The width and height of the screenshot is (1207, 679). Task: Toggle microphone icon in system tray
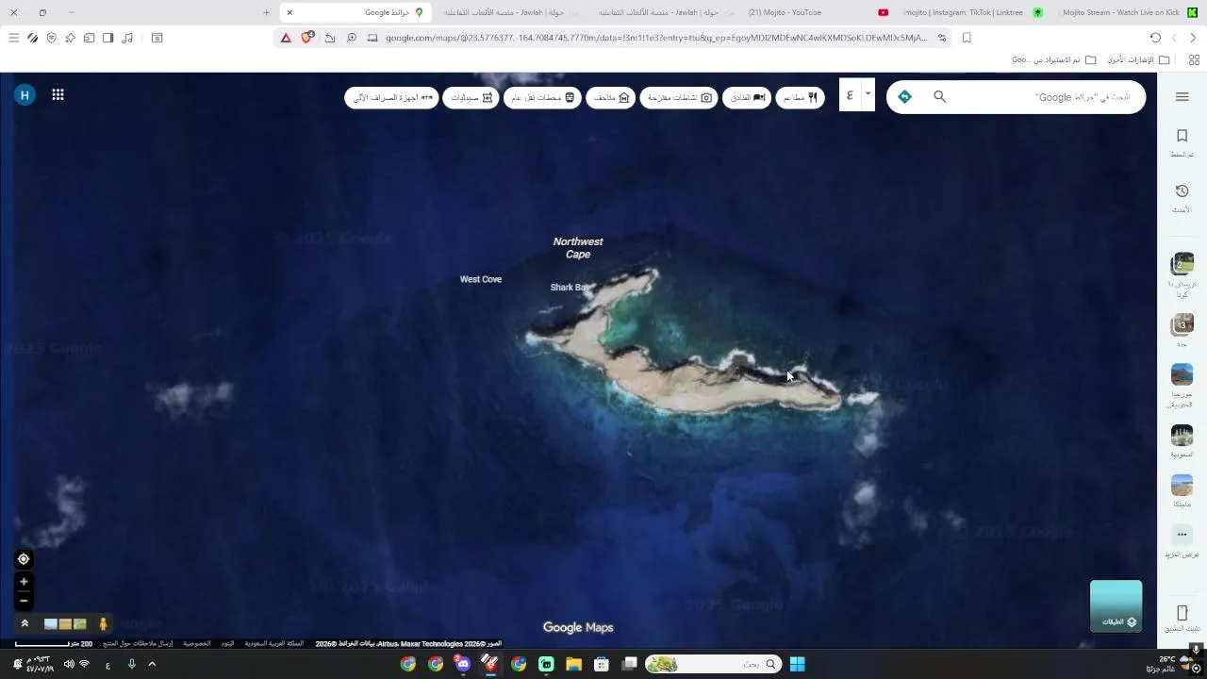(x=131, y=664)
